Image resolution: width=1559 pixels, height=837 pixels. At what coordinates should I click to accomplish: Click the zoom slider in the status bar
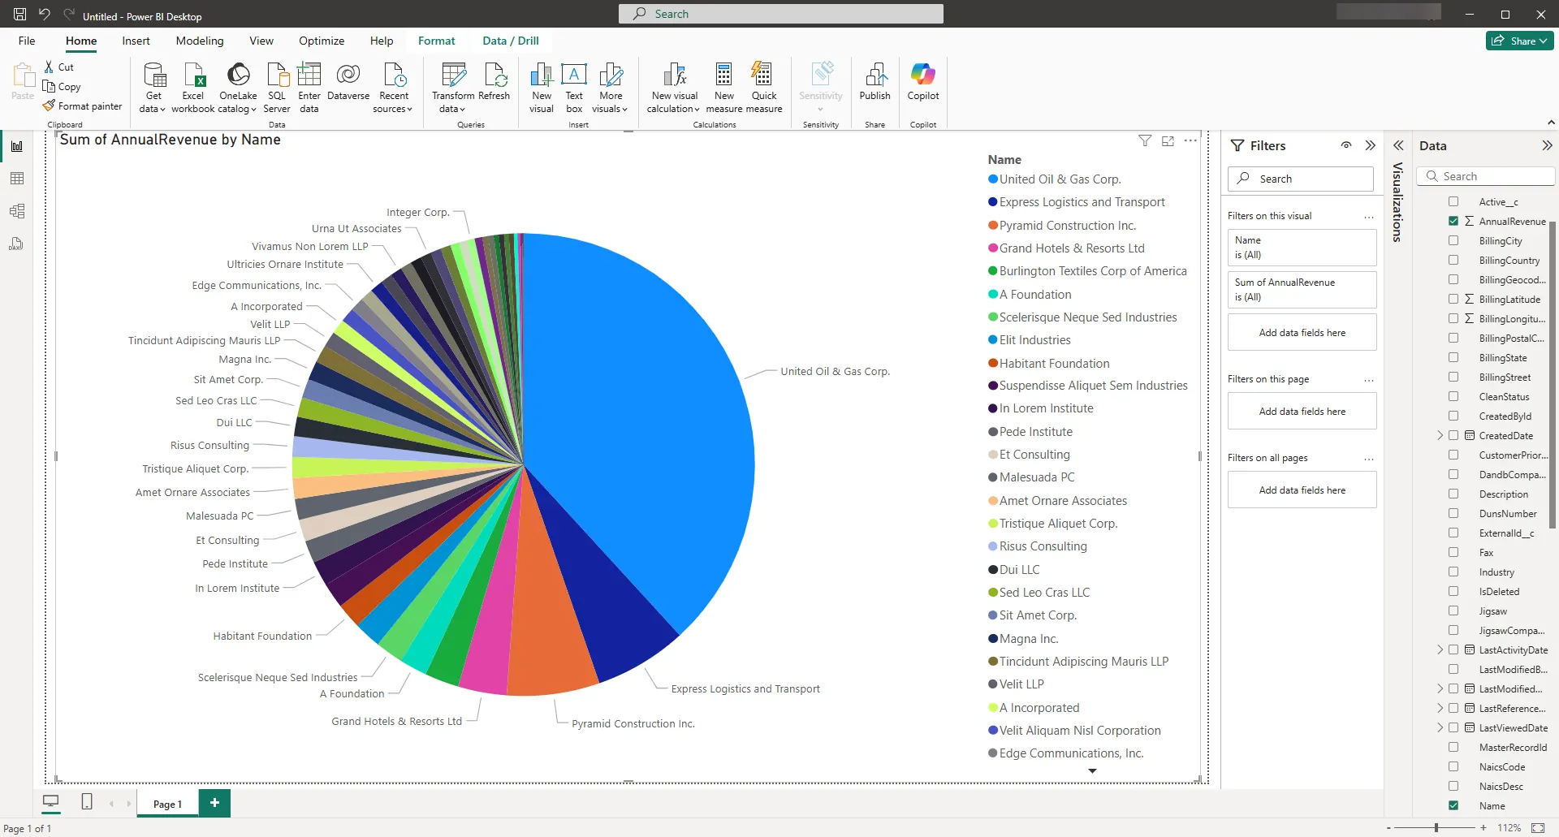point(1436,827)
